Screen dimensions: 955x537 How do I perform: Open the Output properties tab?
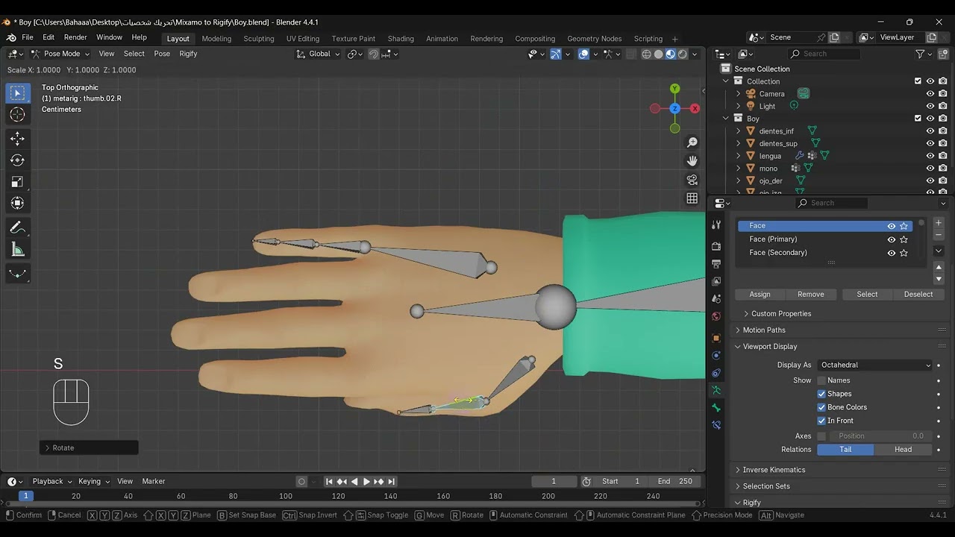pyautogui.click(x=716, y=264)
